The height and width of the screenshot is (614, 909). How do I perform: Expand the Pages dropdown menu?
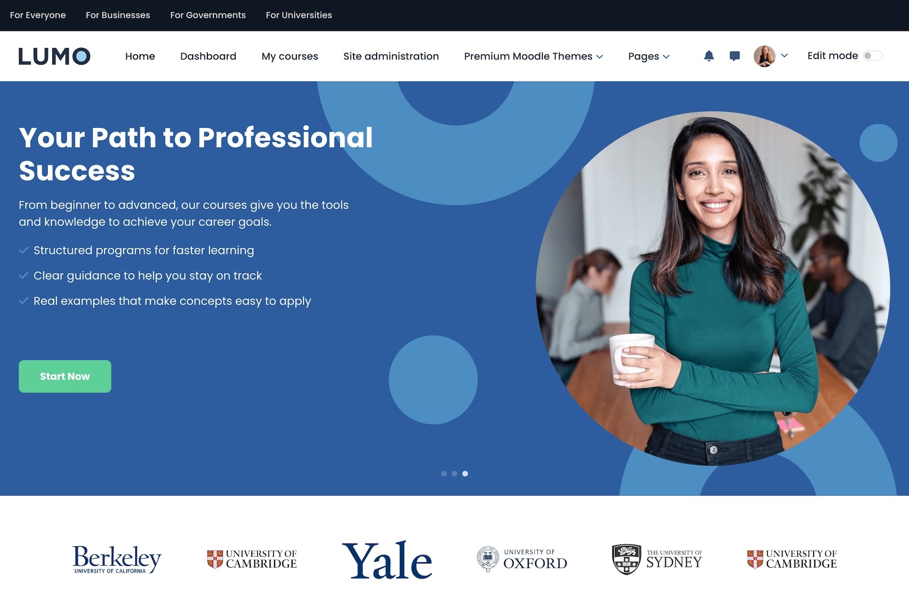pos(649,56)
